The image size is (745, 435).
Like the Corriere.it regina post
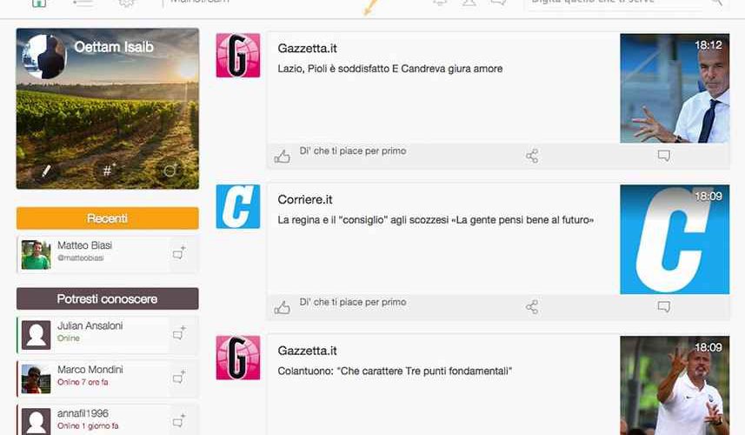pyautogui.click(x=282, y=307)
